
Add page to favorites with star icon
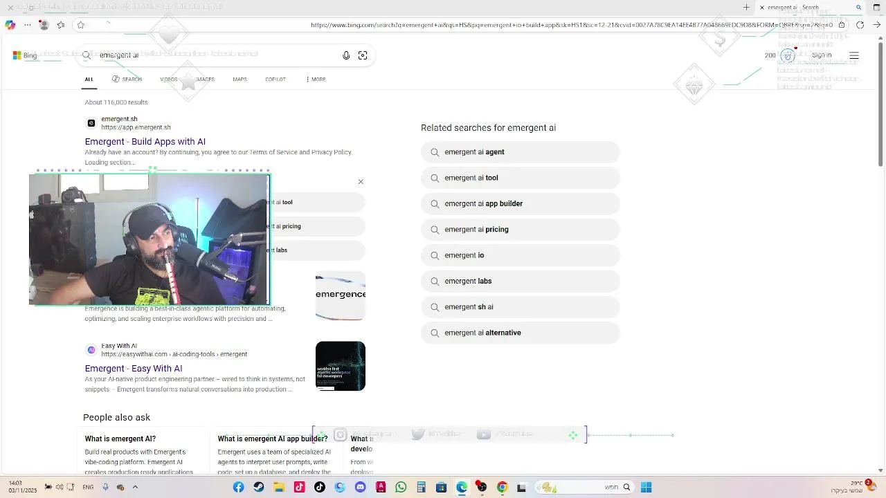pyautogui.click(x=81, y=25)
